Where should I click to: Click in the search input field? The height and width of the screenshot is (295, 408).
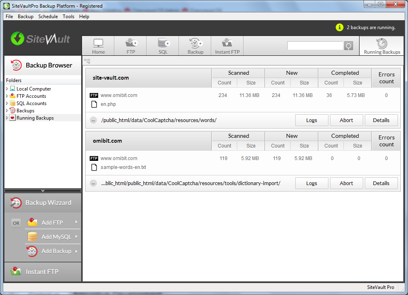pos(315,46)
